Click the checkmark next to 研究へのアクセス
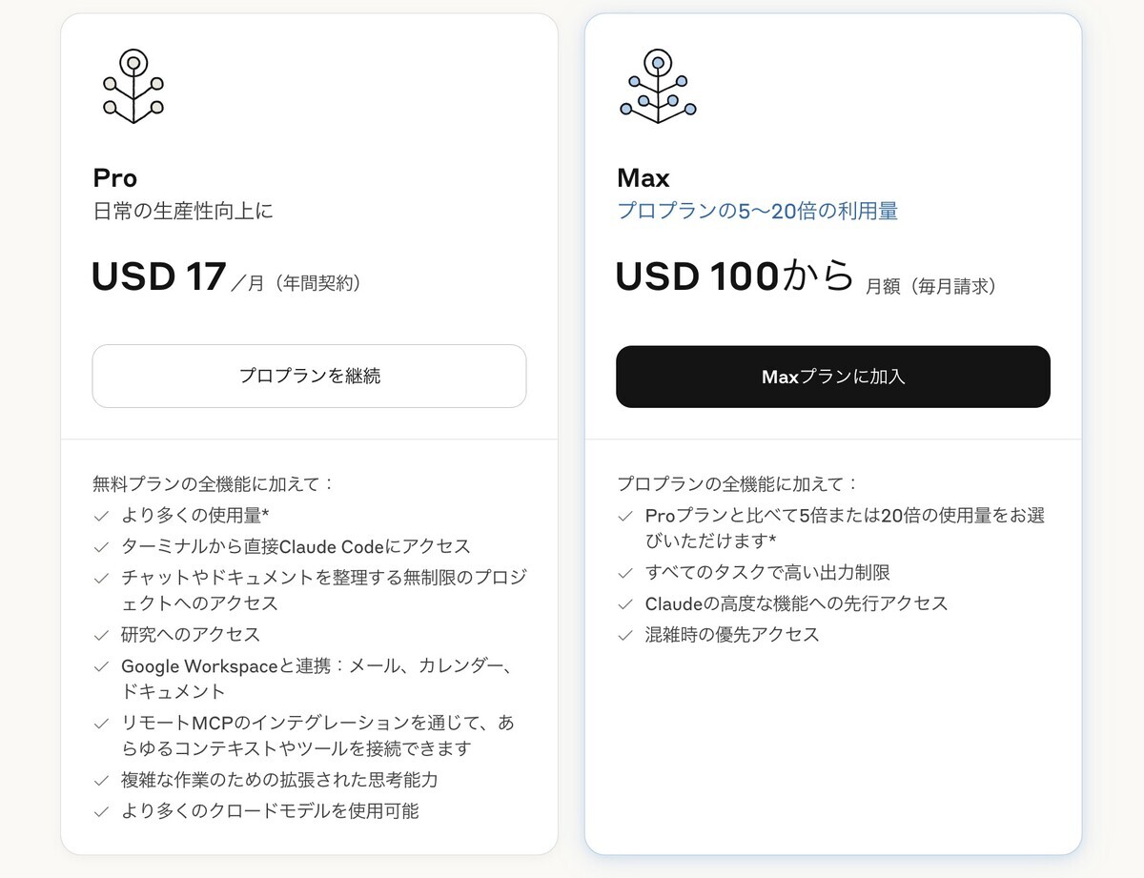1144x878 pixels. pyautogui.click(x=101, y=635)
